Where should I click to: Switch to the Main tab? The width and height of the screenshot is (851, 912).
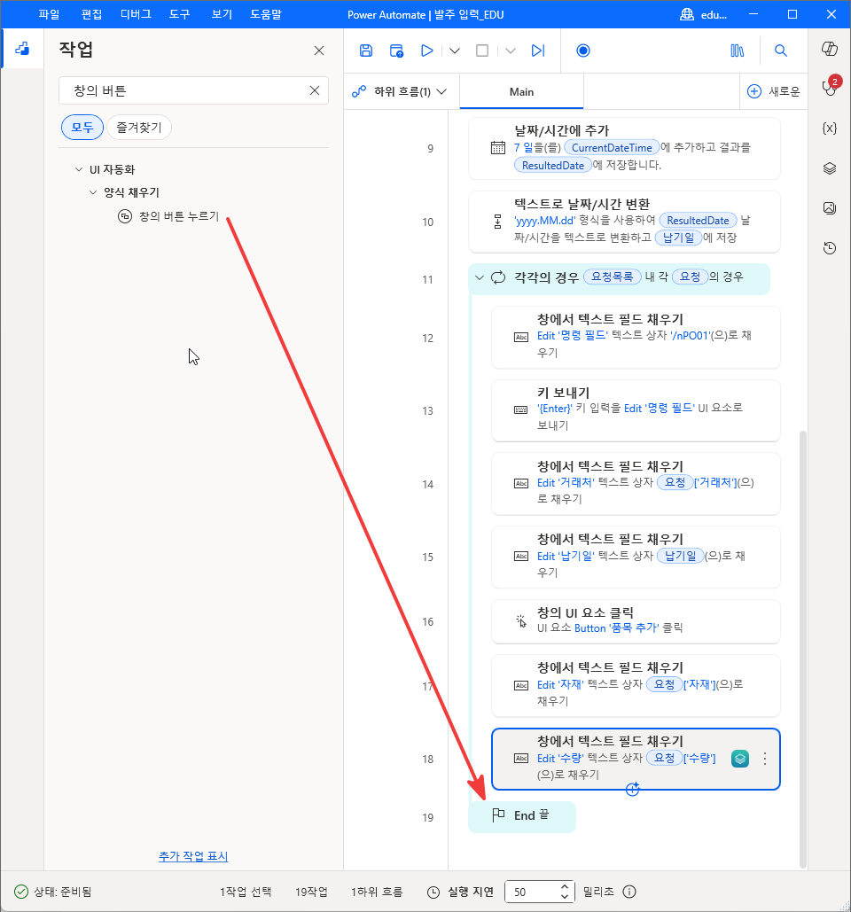click(521, 91)
